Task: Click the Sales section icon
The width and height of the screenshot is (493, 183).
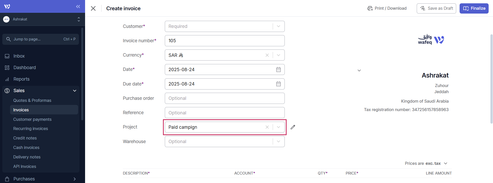Action: click(7, 91)
